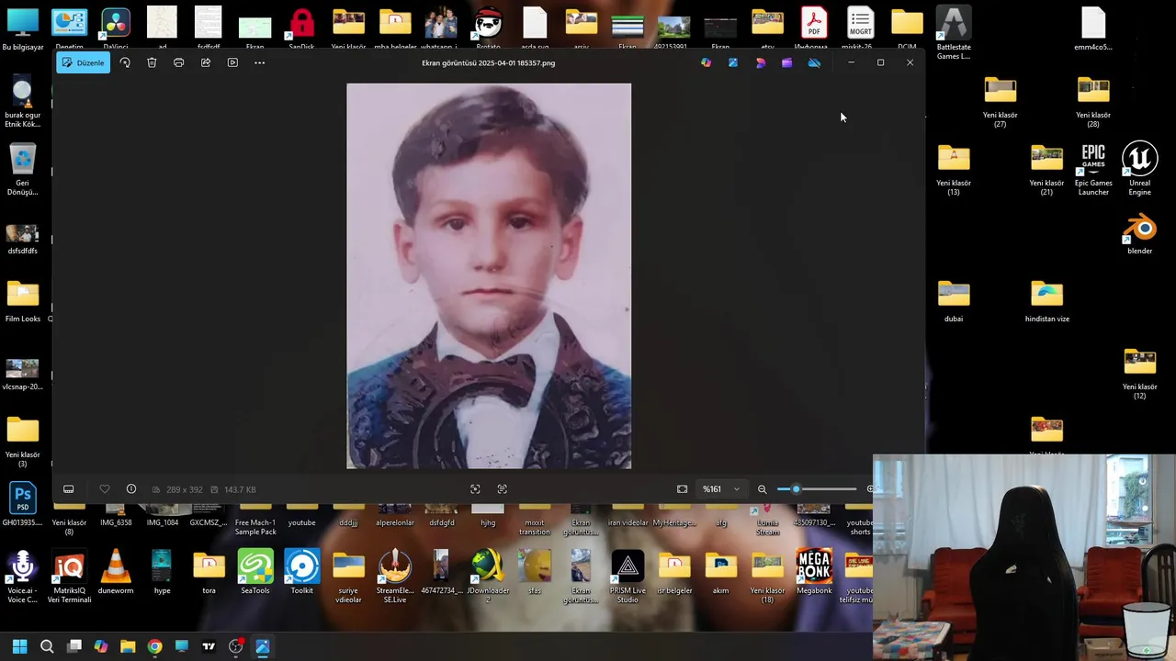Click the zoom slider in Photos
Viewport: 1176px width, 661px height.
(817, 489)
